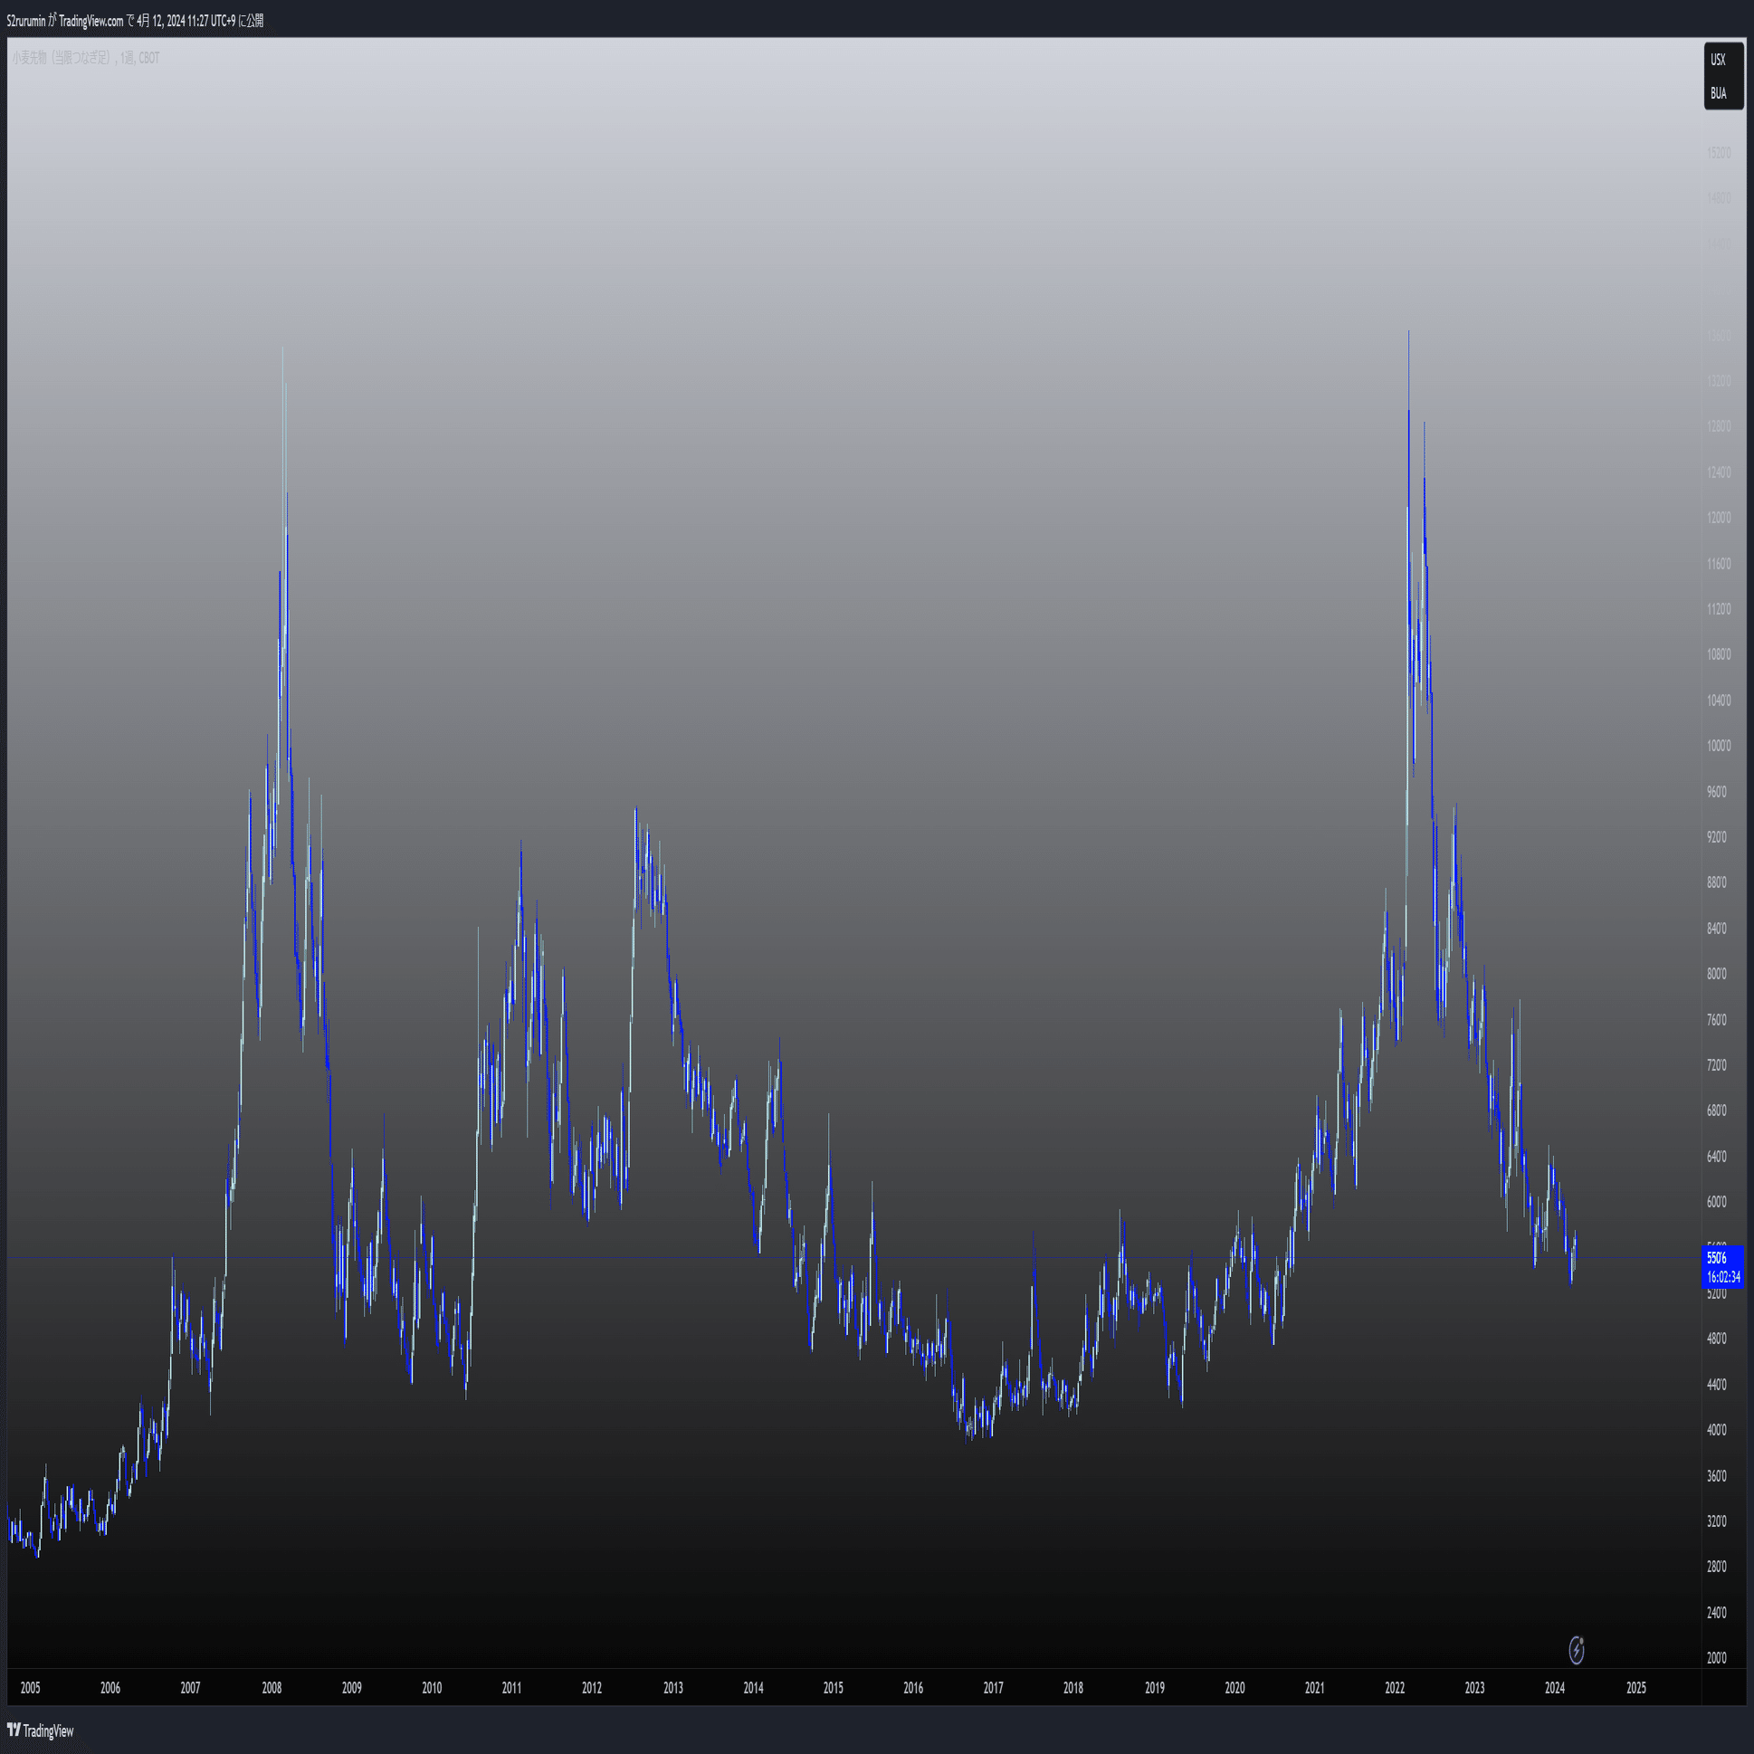Click the 2005 label on time axis

(x=30, y=1688)
